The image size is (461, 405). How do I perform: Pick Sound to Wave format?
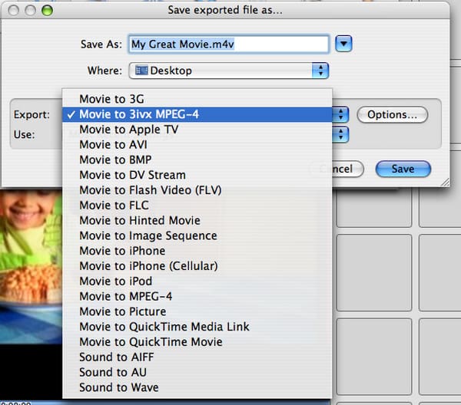point(119,387)
